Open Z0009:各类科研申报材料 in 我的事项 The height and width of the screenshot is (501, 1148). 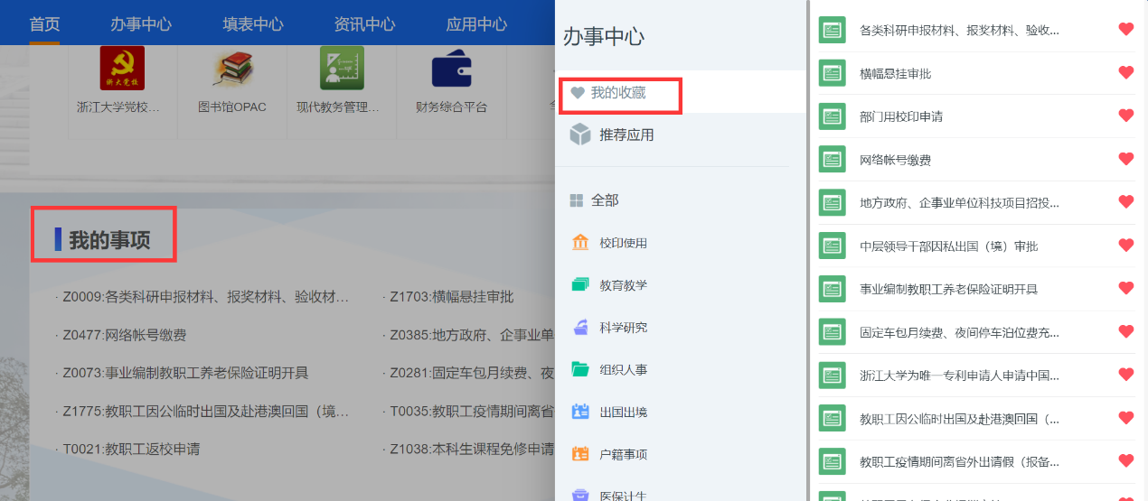click(x=205, y=296)
